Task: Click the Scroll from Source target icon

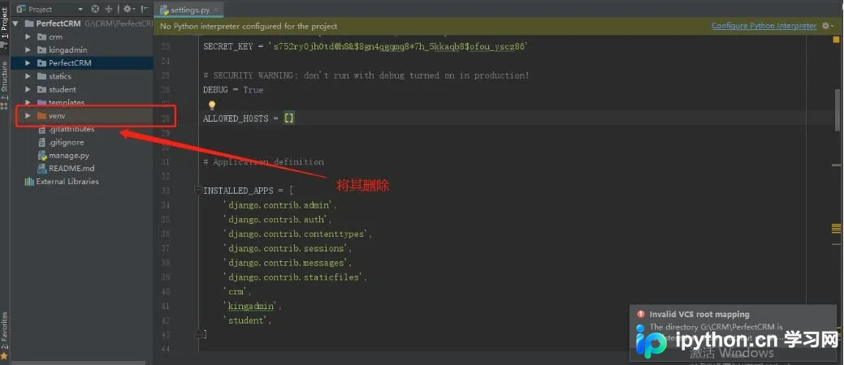Action: pos(95,9)
